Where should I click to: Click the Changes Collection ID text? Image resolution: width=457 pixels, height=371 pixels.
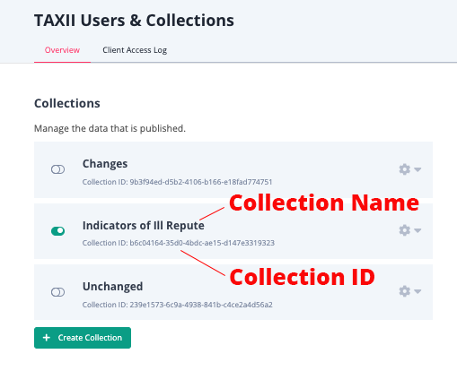pos(177,182)
